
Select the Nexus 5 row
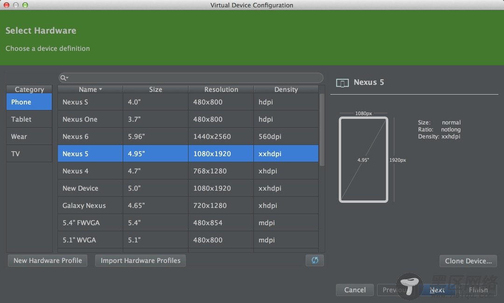[188, 154]
